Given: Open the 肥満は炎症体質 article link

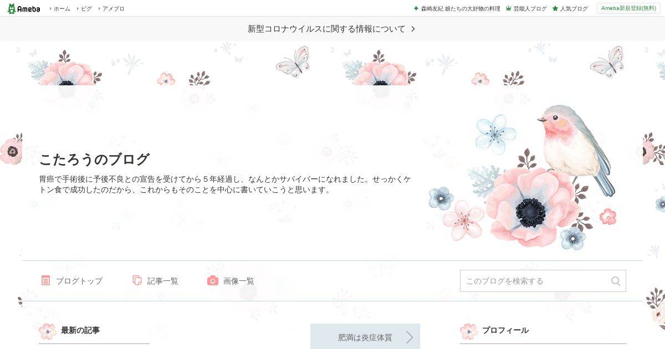Looking at the screenshot, I should (x=365, y=337).
